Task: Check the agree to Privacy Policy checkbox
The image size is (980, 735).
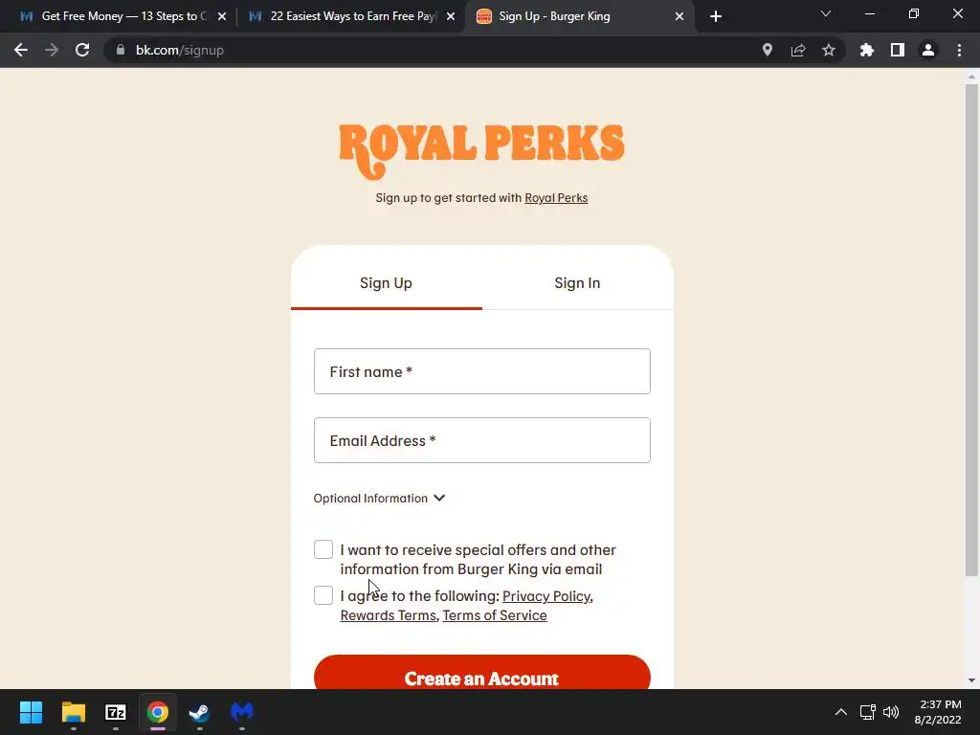Action: 323,595
